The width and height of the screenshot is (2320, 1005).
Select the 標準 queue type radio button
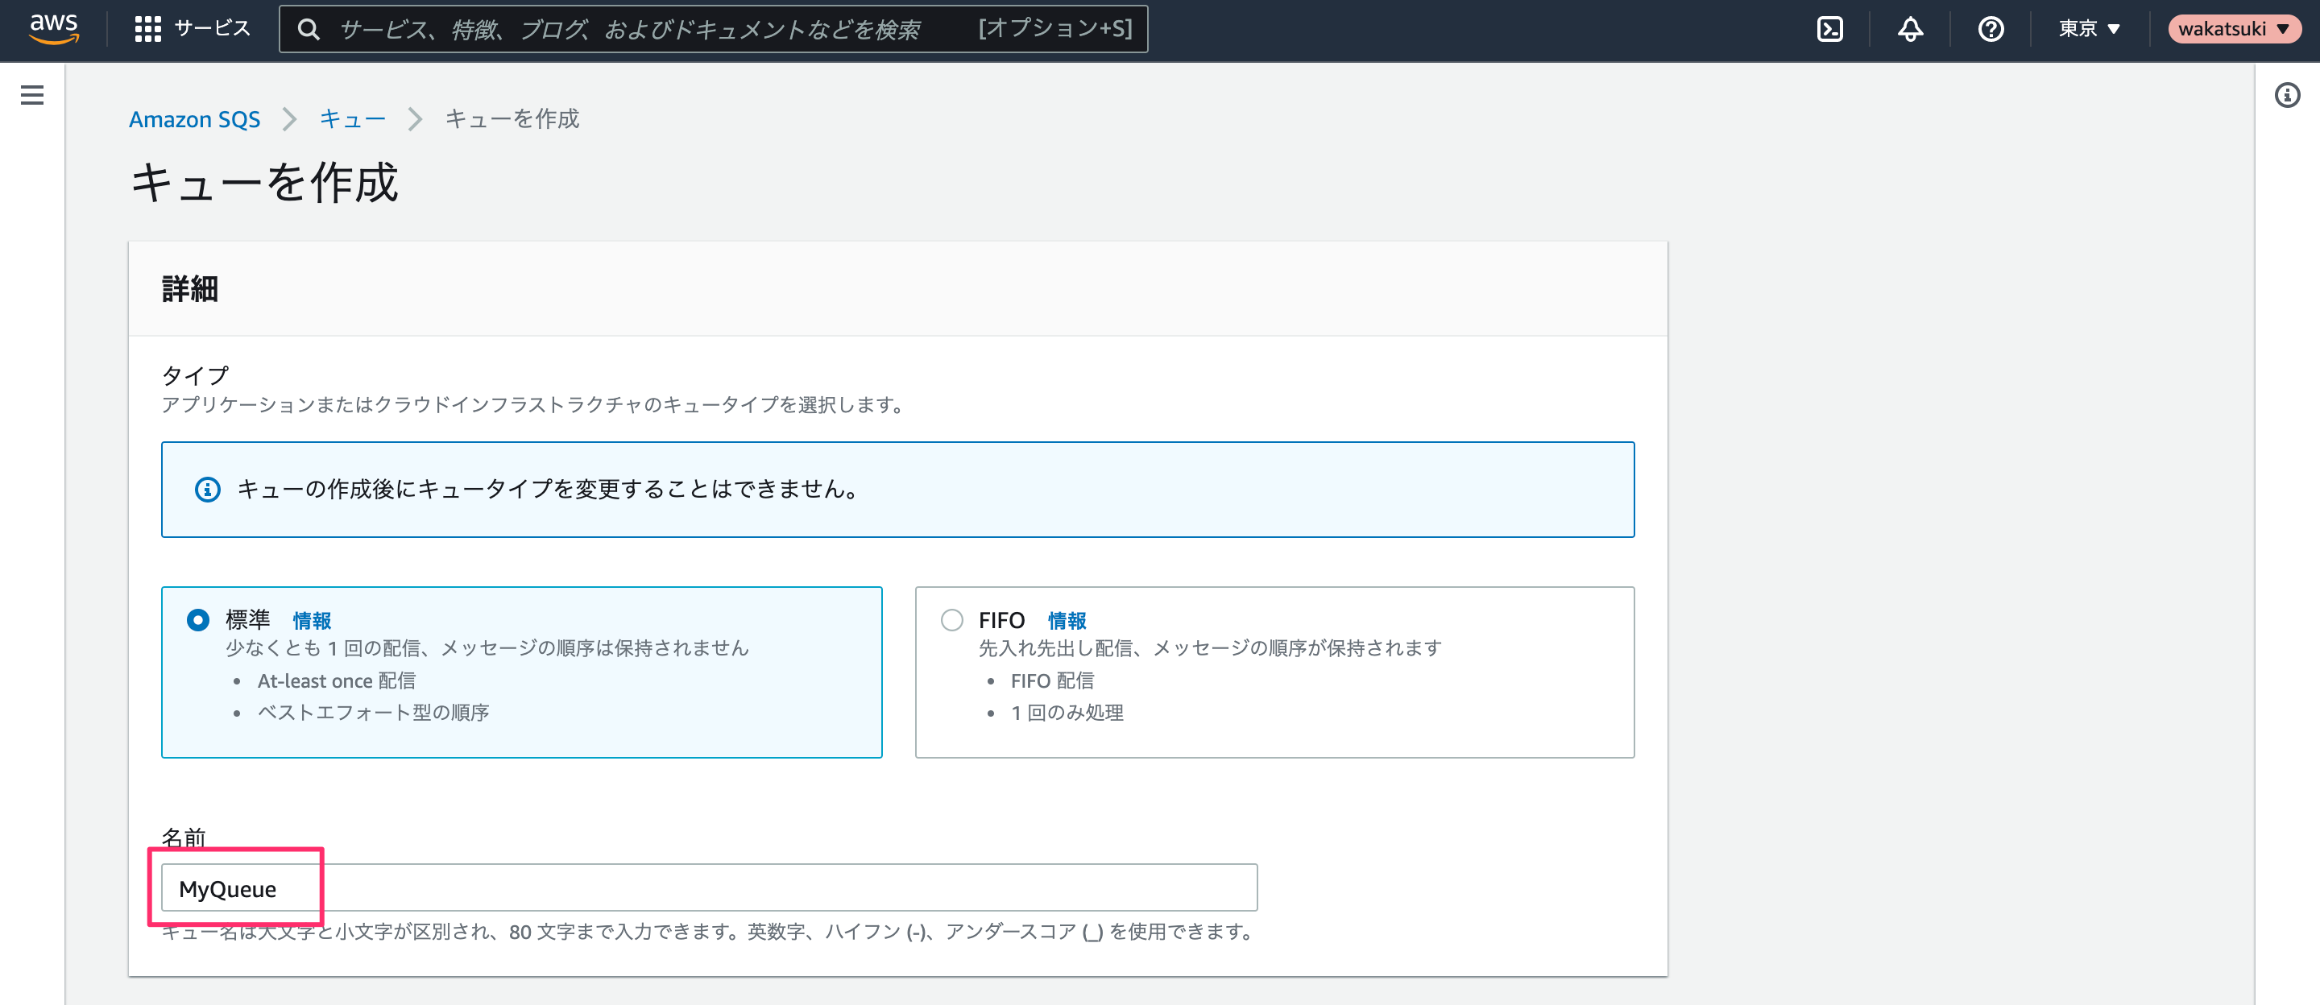[x=198, y=619]
